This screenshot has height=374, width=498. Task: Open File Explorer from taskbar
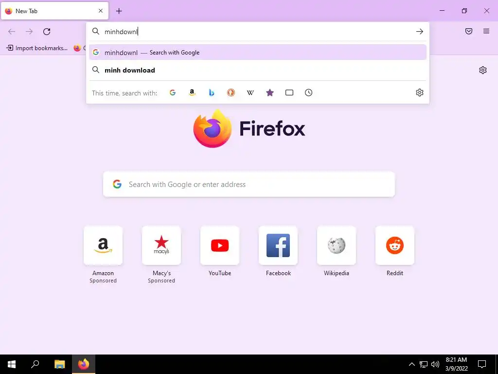point(59,364)
